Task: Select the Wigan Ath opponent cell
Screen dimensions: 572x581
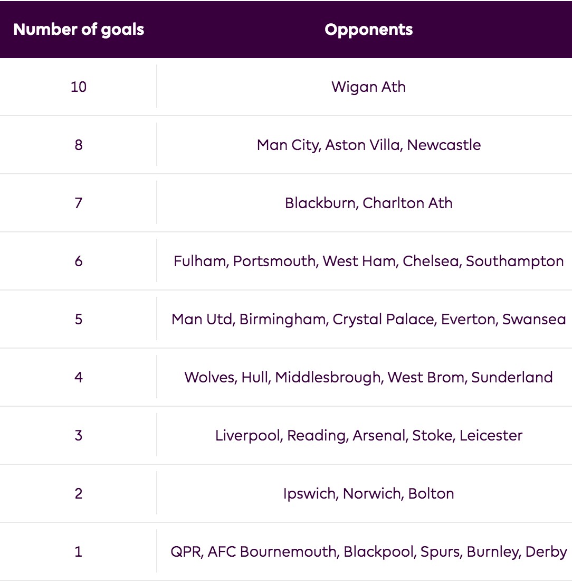Action: tap(368, 87)
